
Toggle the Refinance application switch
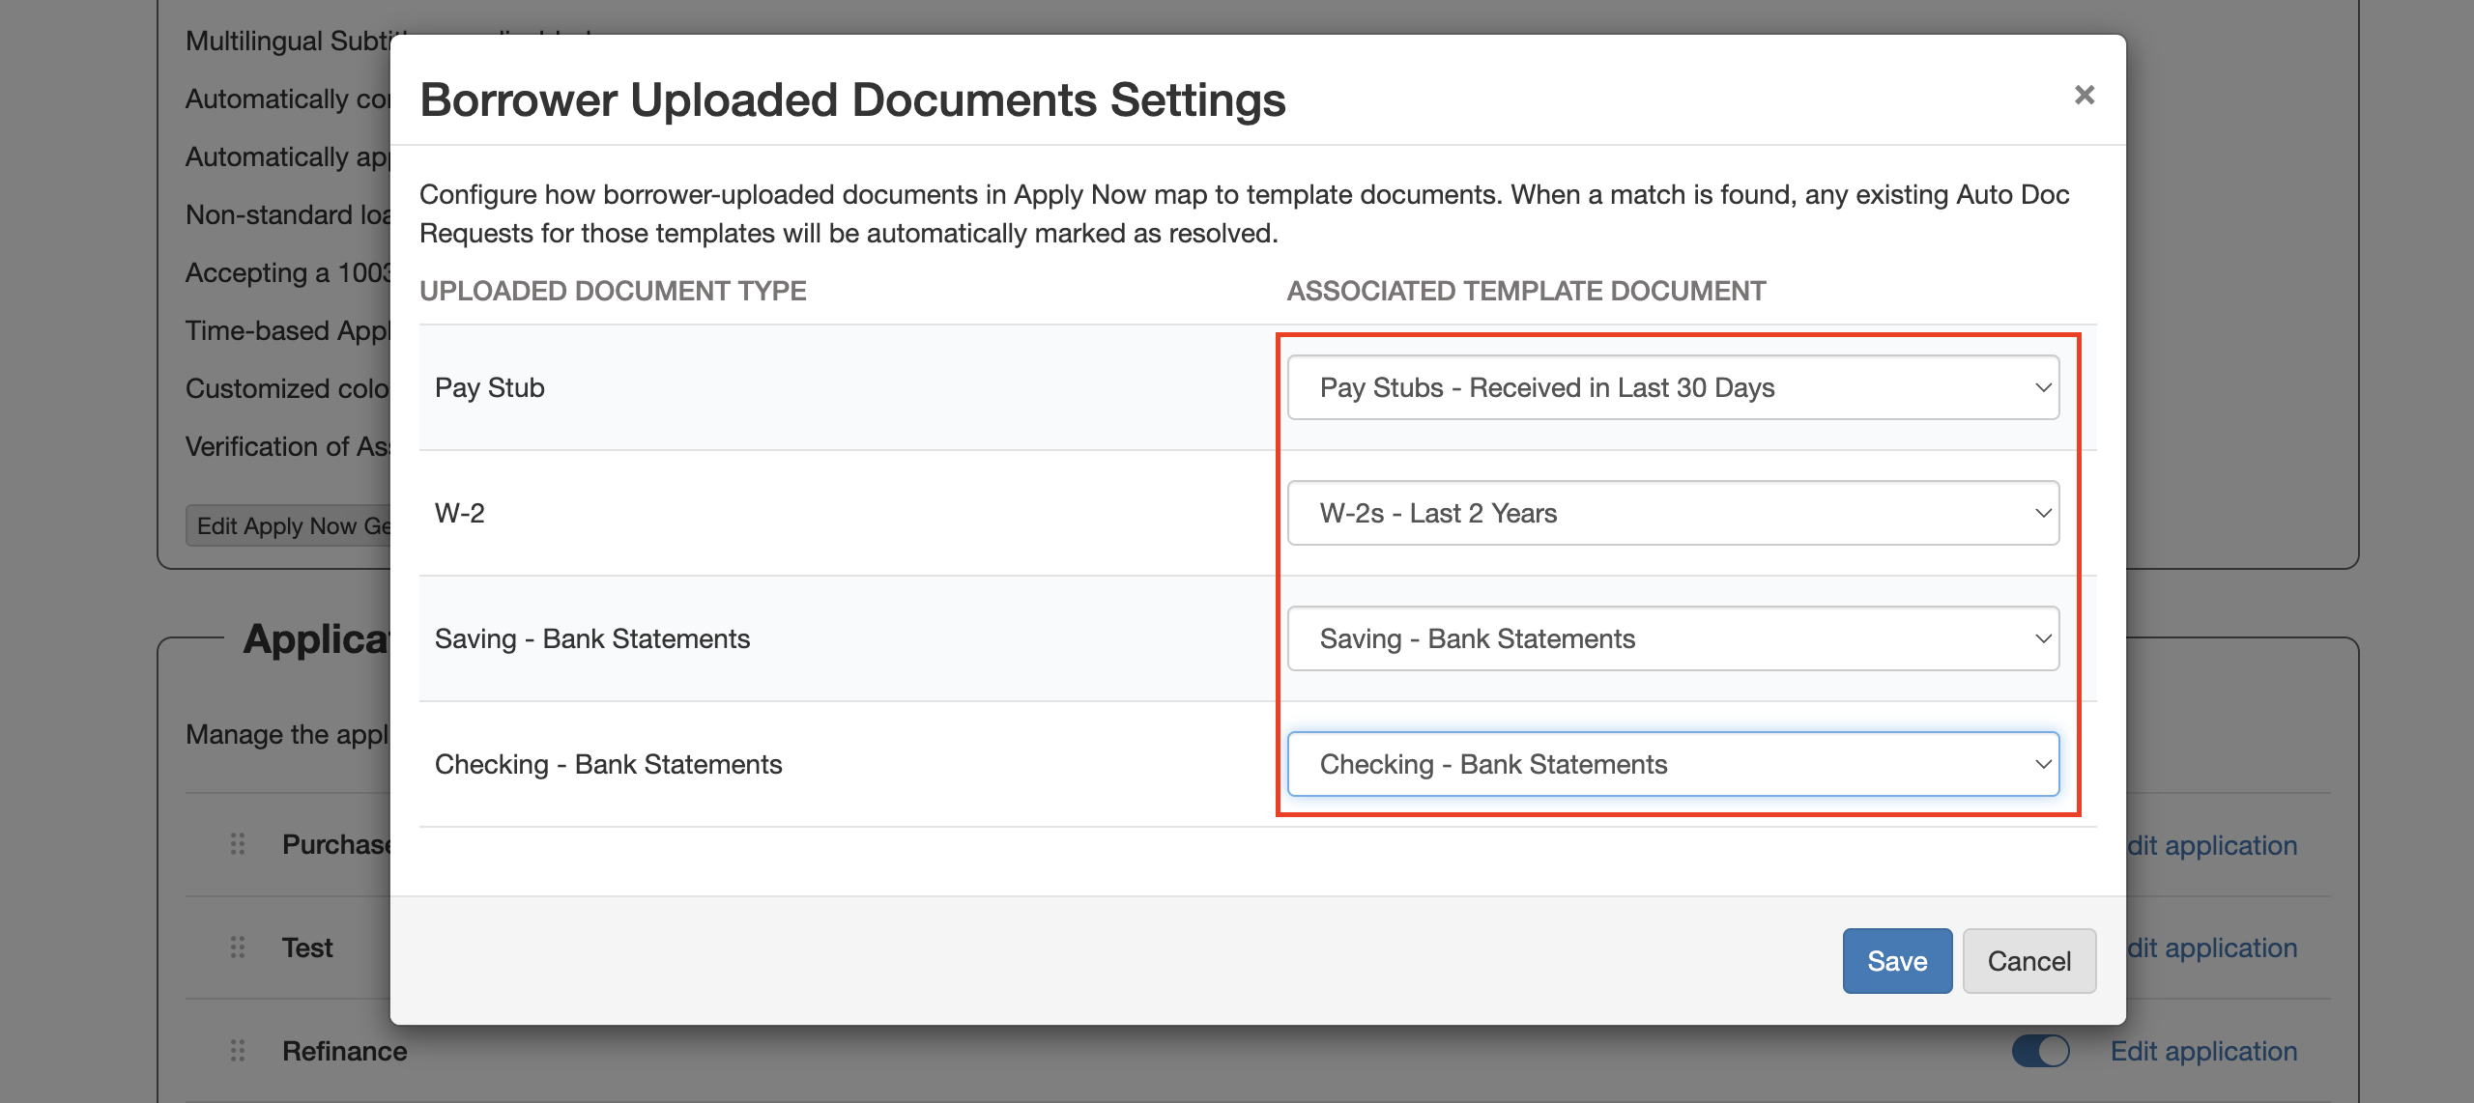(2040, 1051)
